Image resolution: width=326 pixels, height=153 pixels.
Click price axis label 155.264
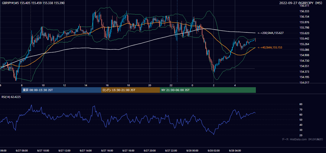tap(304, 44)
